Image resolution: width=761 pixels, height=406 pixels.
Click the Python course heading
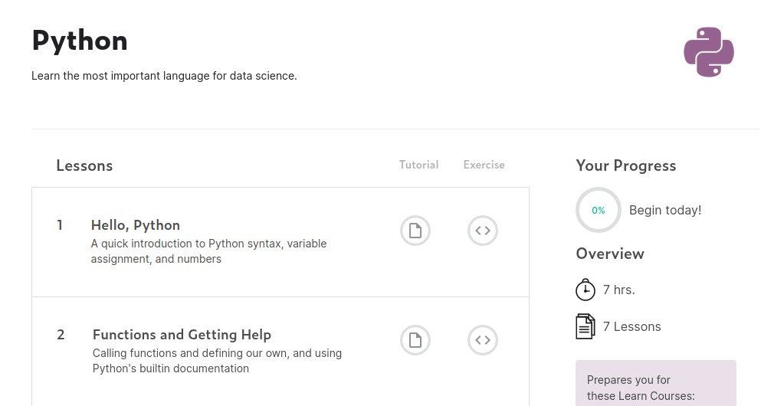click(x=80, y=41)
